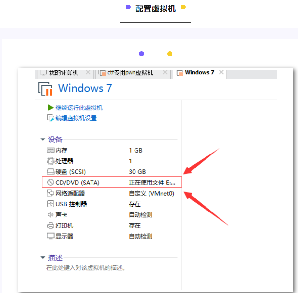Viewport: 298px width, 293px height.
Task: Click the display (显示器) monitor icon
Action: coord(50,236)
